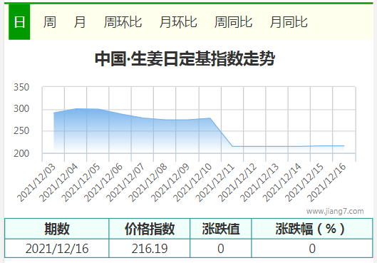
Task: Click the 2021/12/08 x-axis date label
Action: 148,182
